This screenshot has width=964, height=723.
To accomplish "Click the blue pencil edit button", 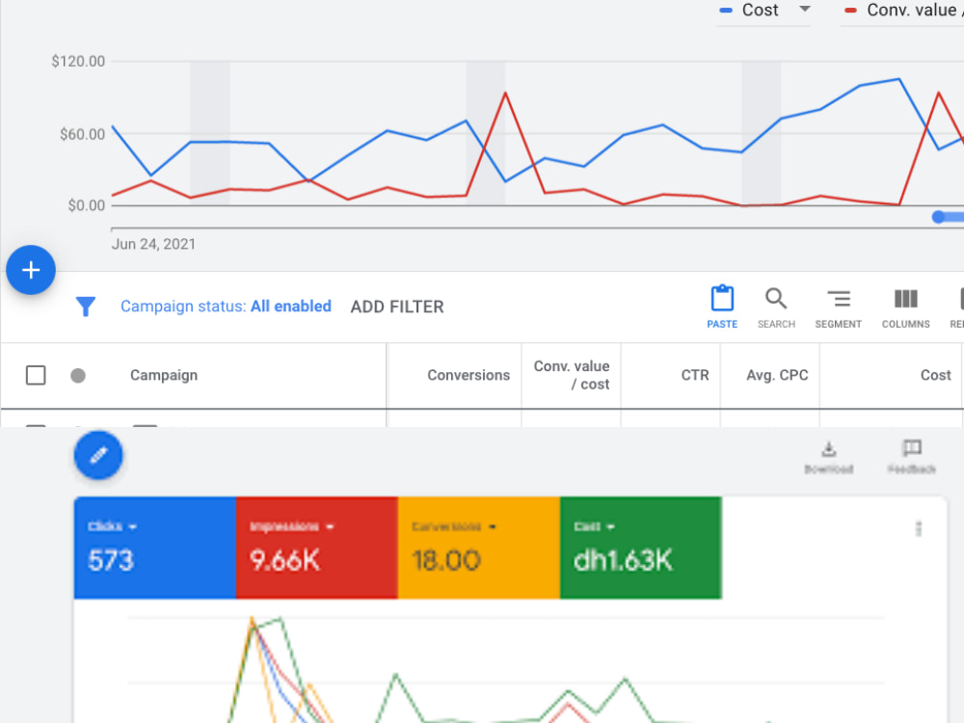I will click(98, 455).
